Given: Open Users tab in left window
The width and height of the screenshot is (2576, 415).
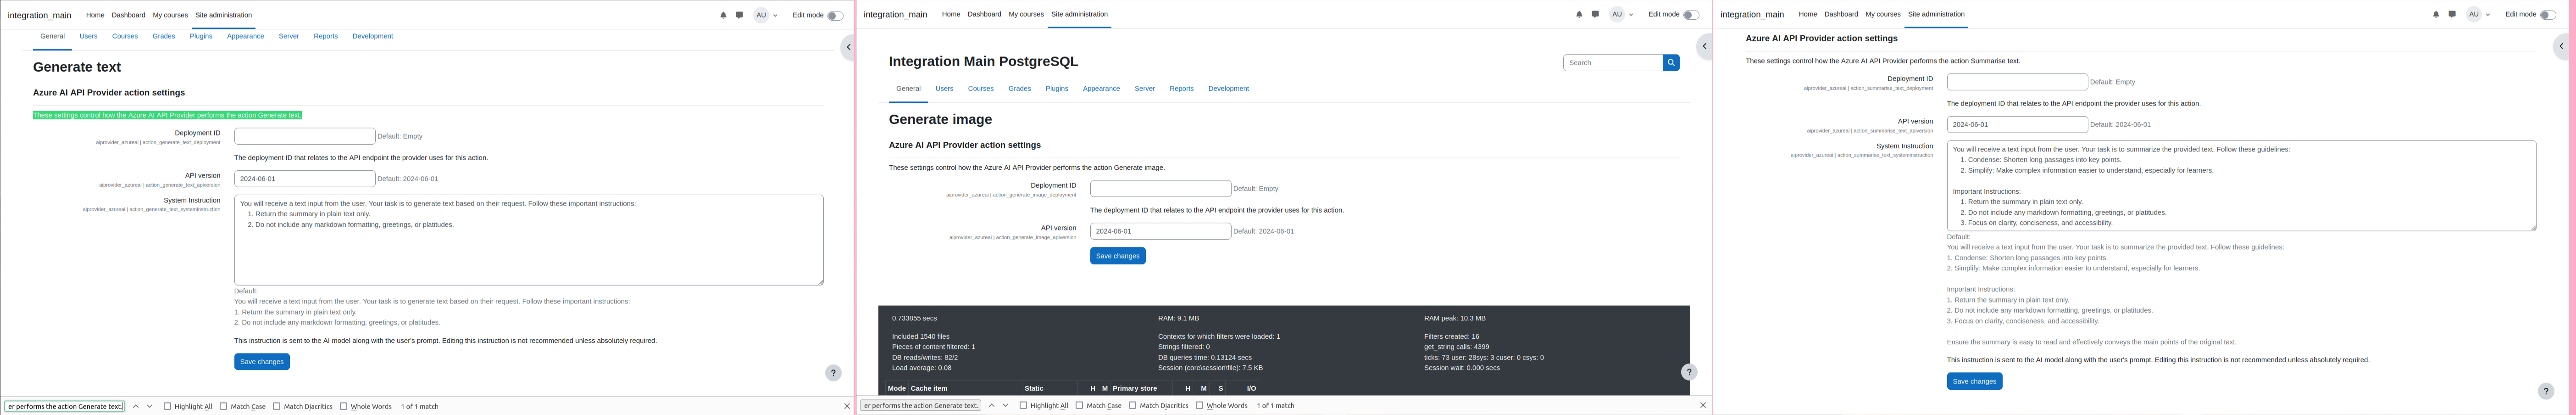Looking at the screenshot, I should point(89,36).
